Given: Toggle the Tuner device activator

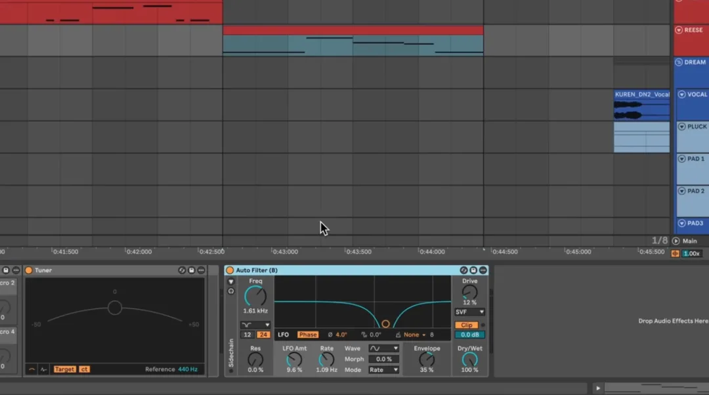Looking at the screenshot, I should click(29, 270).
